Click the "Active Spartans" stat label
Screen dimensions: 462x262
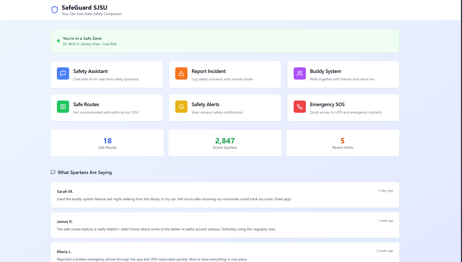coord(225,147)
